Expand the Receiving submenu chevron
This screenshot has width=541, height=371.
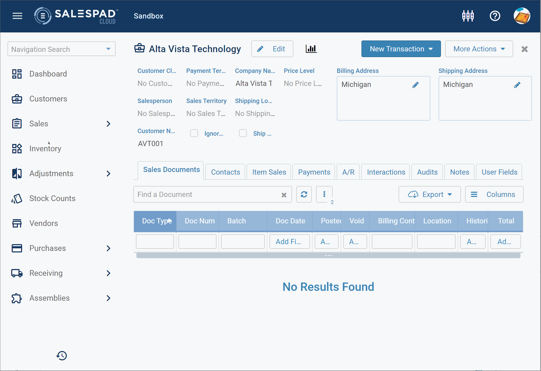point(109,273)
